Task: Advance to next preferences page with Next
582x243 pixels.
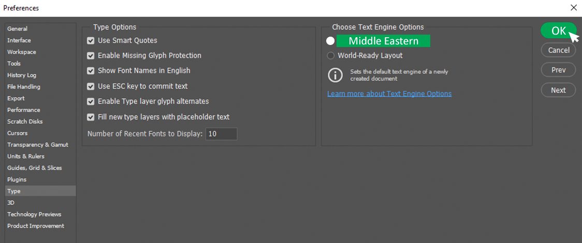Action: (559, 90)
